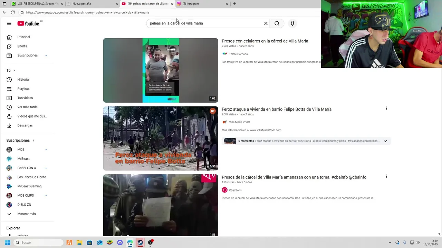Open the Windows Start menu
The height and width of the screenshot is (248, 442).
[x=7, y=242]
